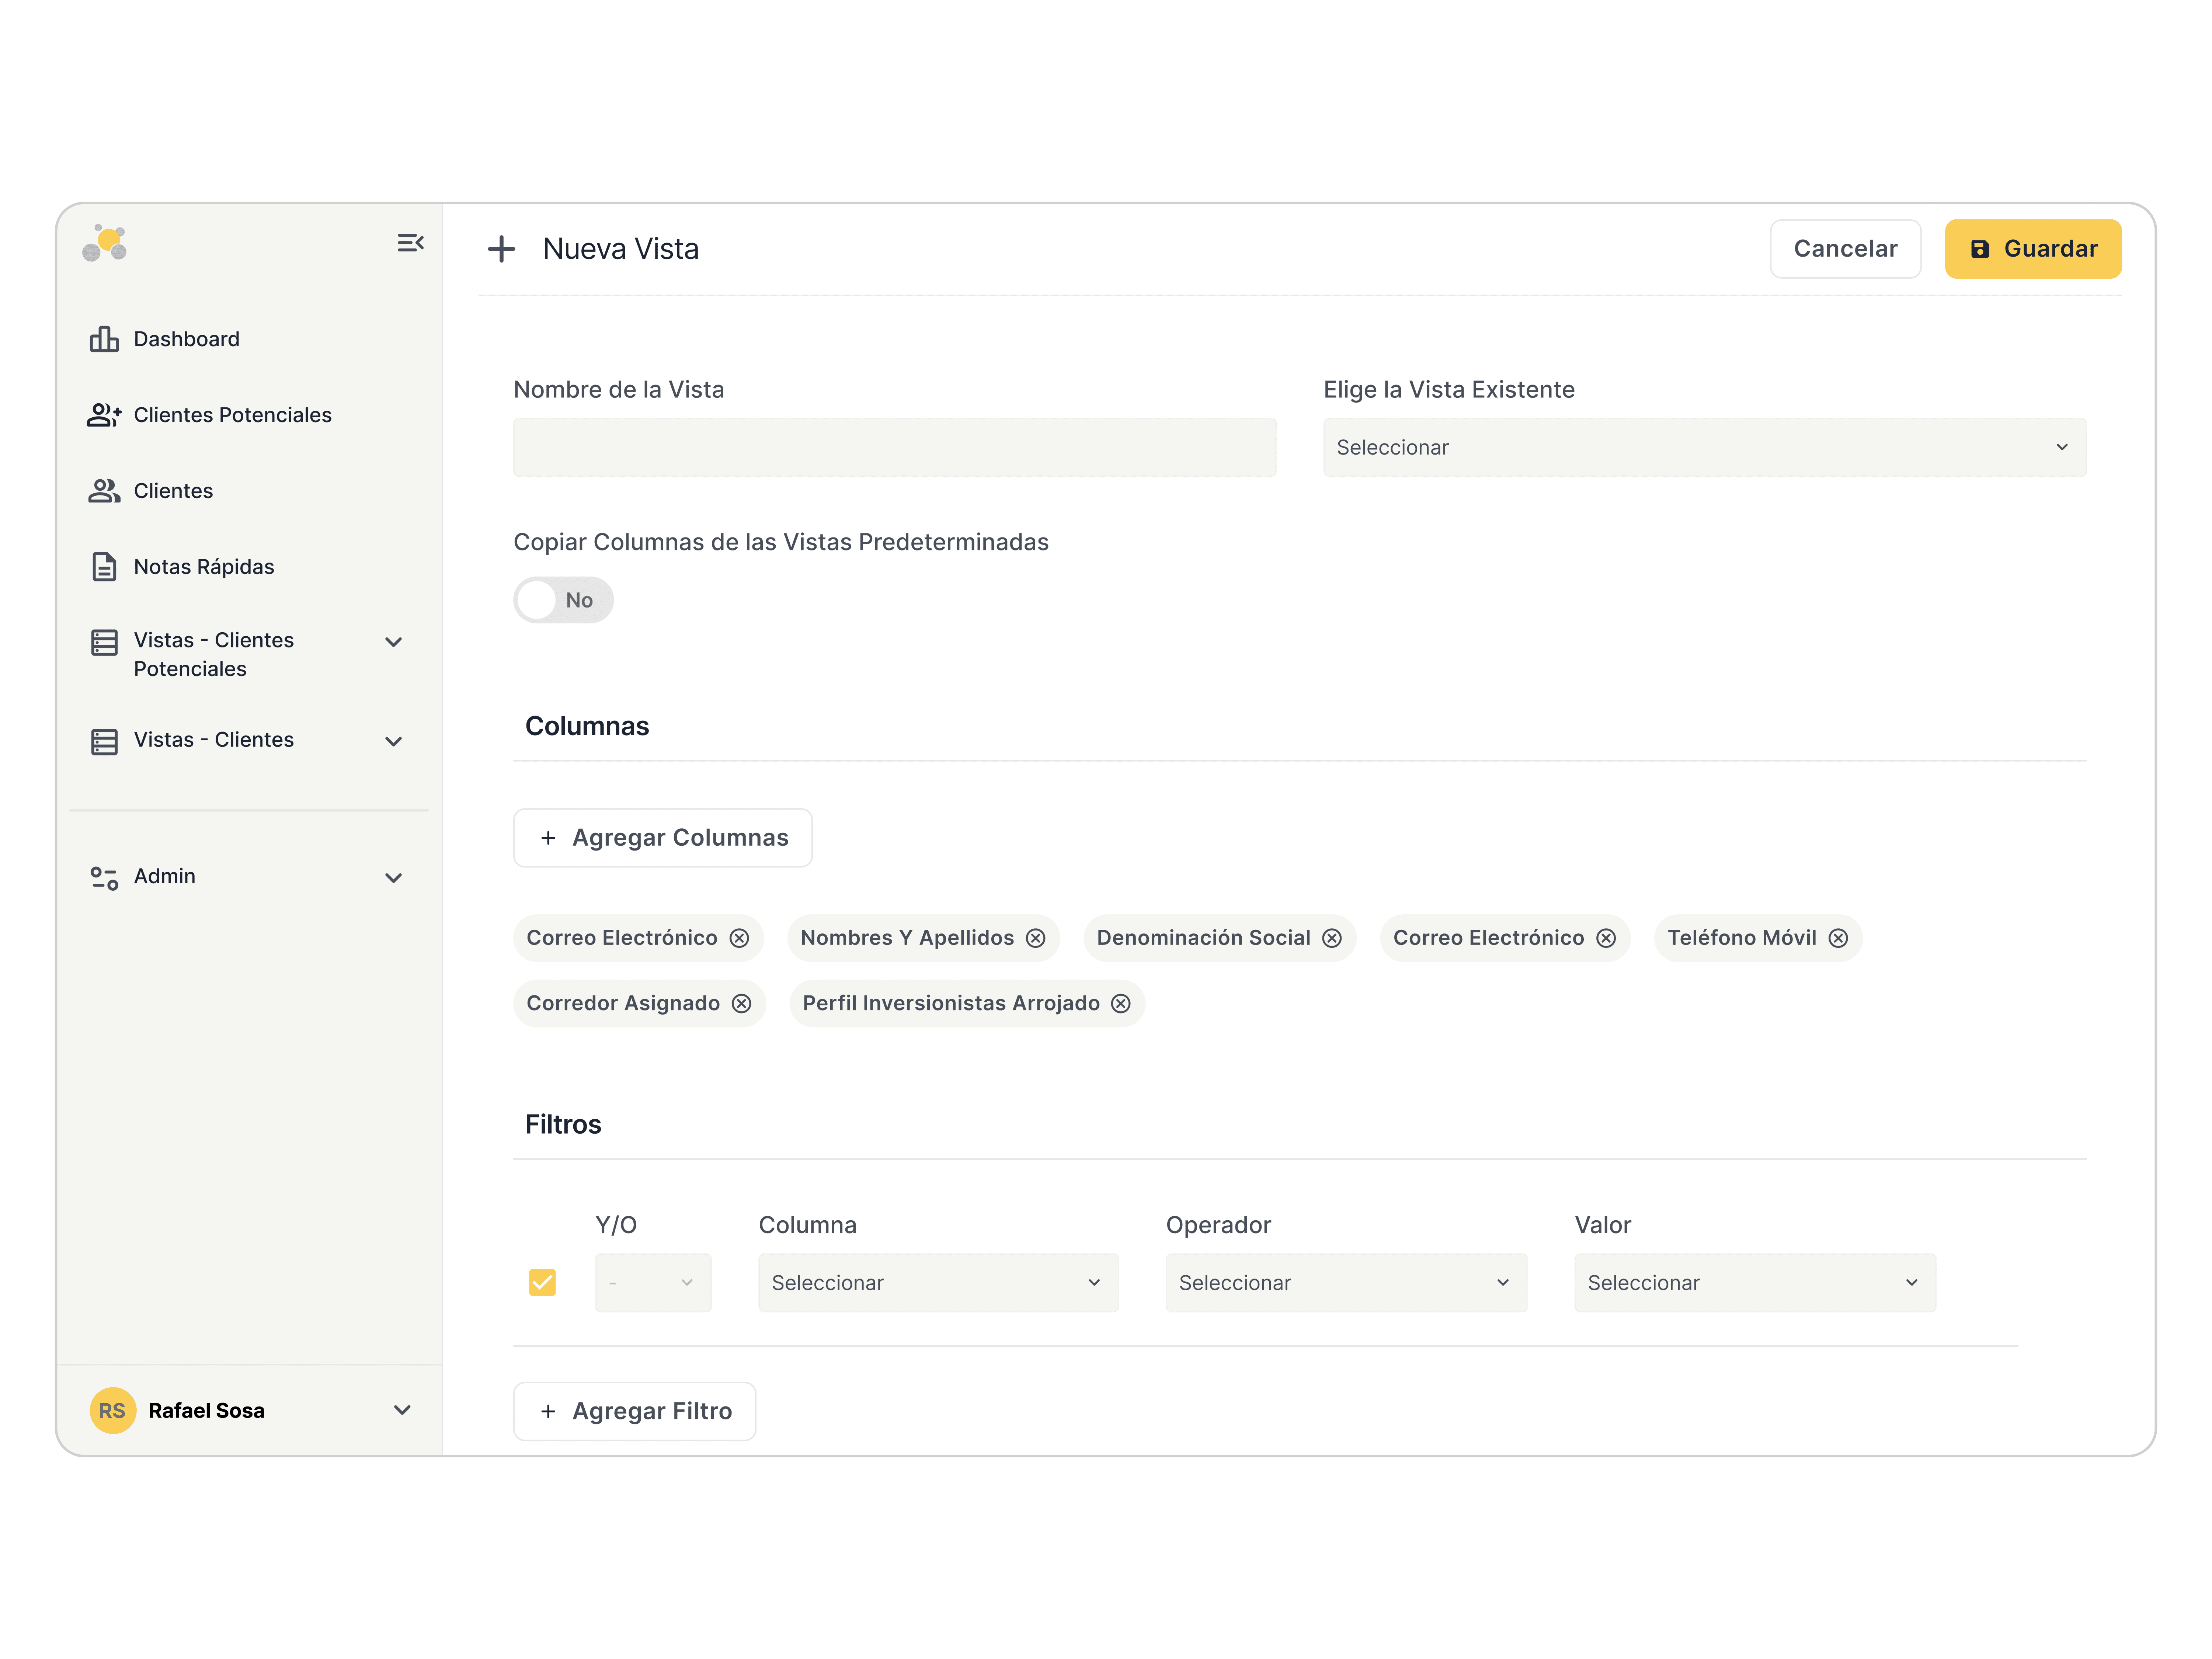Remove the Corredor Asignado column chip

(741, 1004)
